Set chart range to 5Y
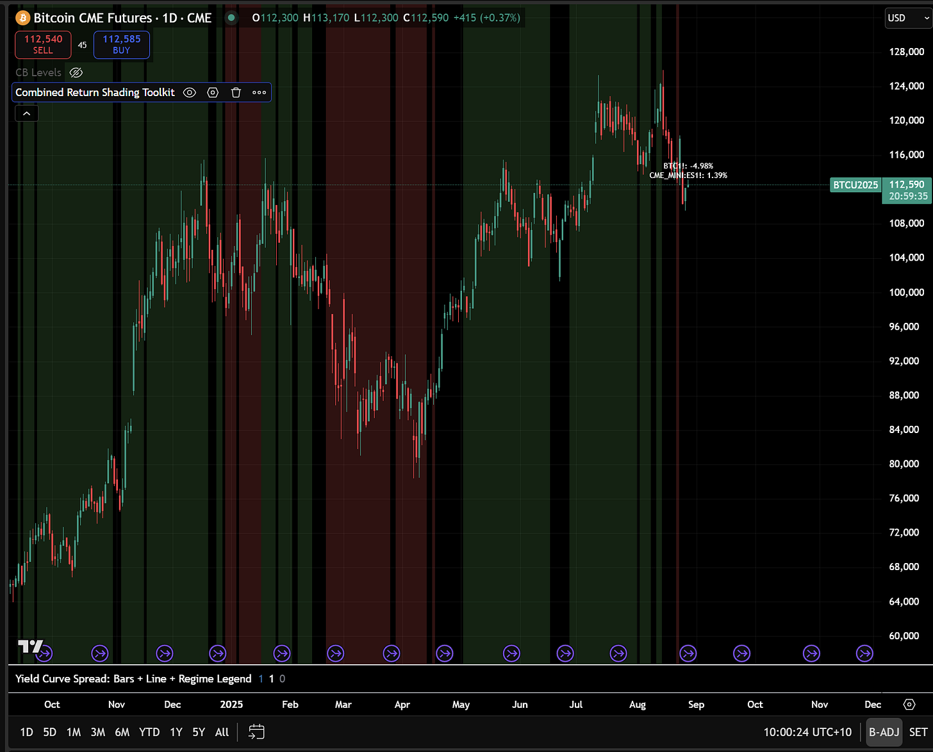 pyautogui.click(x=199, y=732)
